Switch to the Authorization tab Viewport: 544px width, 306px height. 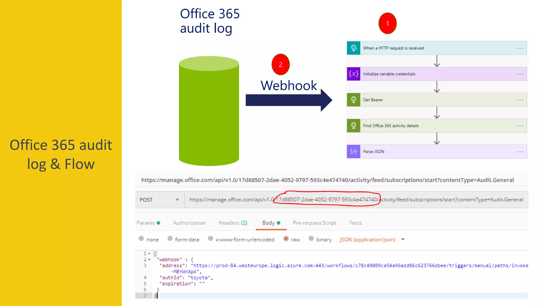pyautogui.click(x=189, y=223)
